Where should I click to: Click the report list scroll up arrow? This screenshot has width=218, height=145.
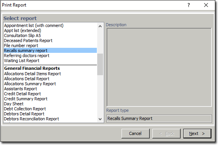click(x=100, y=26)
